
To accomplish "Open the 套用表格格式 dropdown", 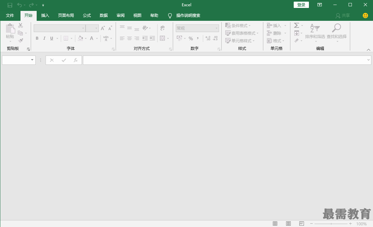I will [x=242, y=33].
